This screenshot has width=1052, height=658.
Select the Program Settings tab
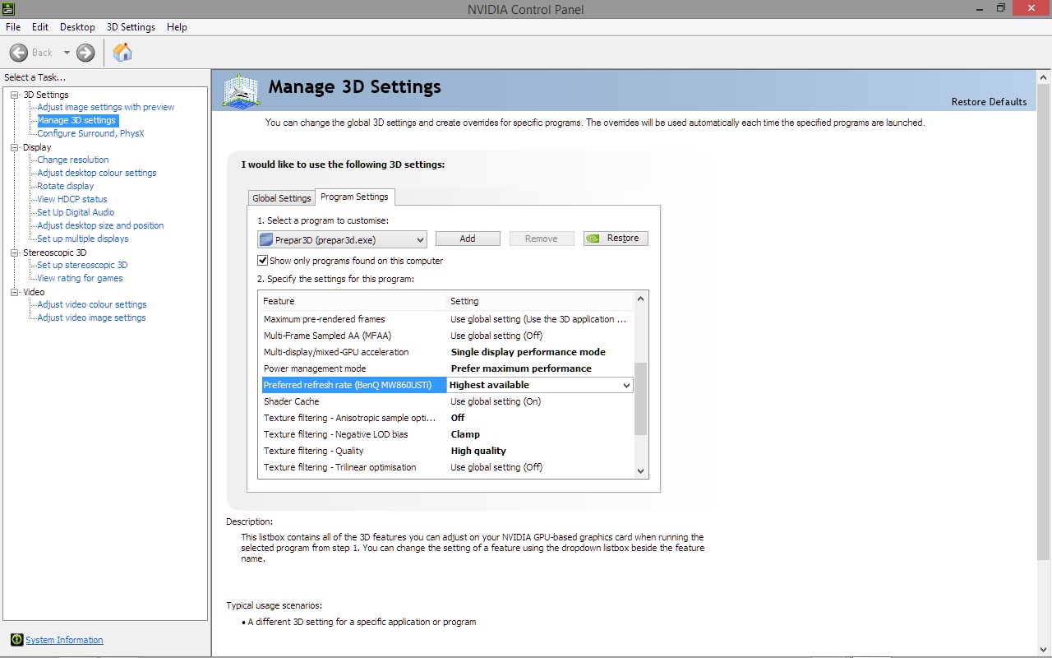[354, 197]
